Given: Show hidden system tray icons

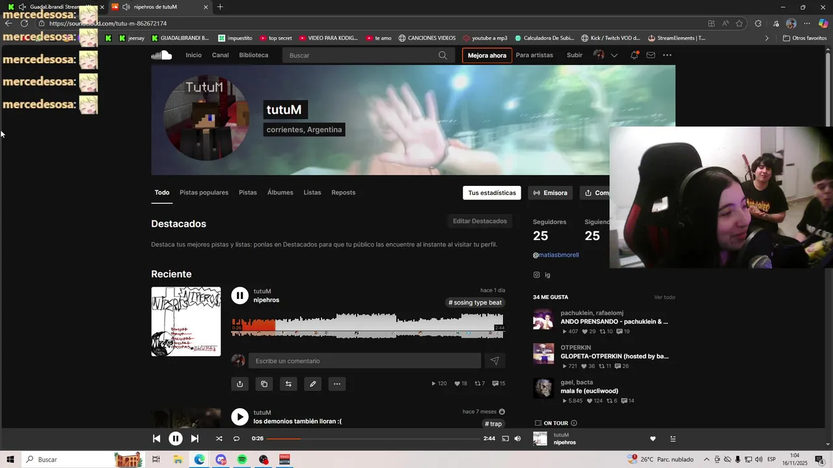Looking at the screenshot, I should [x=706, y=460].
